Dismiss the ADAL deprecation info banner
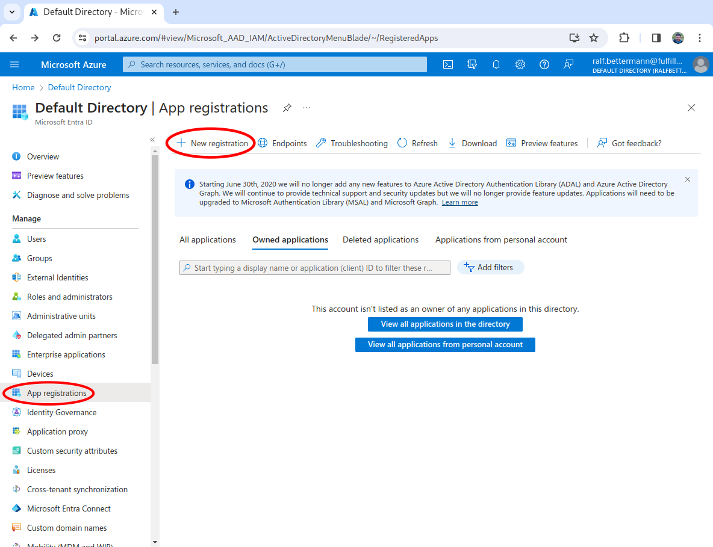This screenshot has width=713, height=547. click(688, 179)
